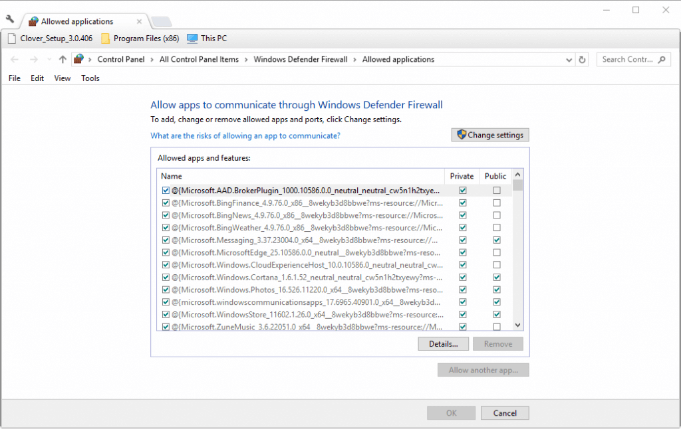
Task: Click the search magnifier icon
Action: click(662, 59)
